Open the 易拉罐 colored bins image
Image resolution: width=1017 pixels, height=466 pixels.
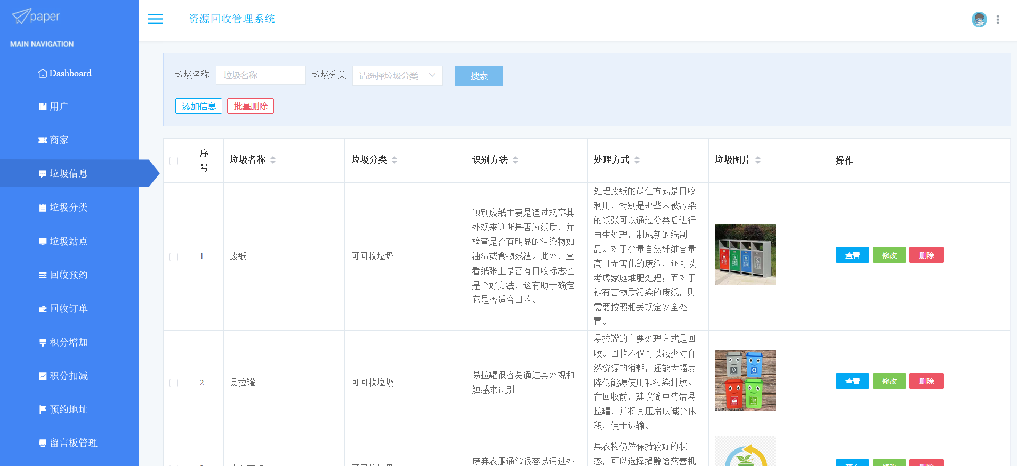(745, 381)
